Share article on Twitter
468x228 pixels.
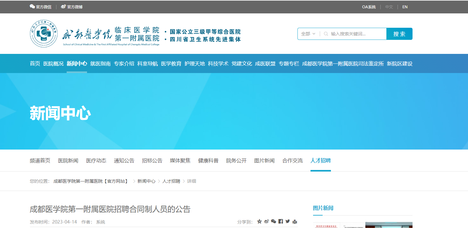(288, 222)
